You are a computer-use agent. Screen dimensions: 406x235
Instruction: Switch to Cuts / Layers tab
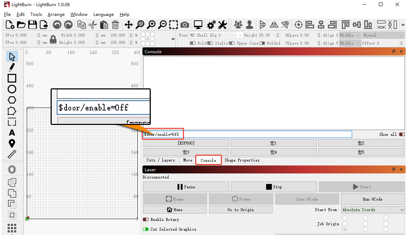click(x=161, y=160)
